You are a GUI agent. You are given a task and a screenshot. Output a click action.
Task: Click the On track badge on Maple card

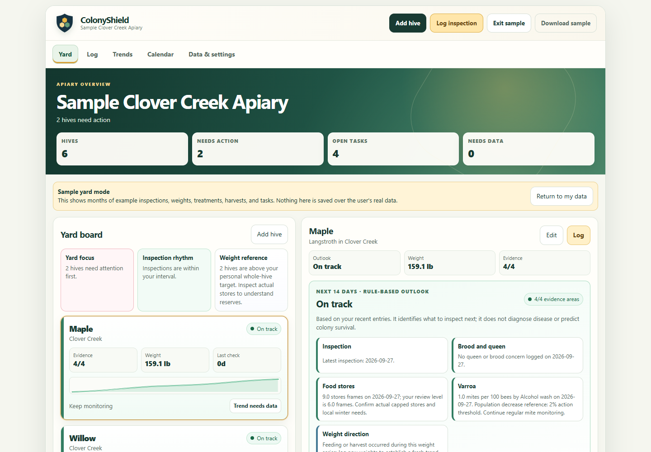[264, 329]
